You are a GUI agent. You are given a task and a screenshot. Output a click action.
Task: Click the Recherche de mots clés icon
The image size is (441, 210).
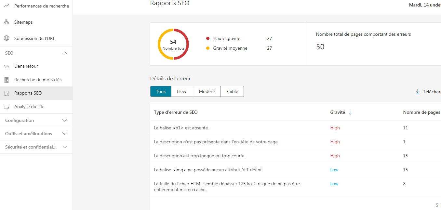6,80
